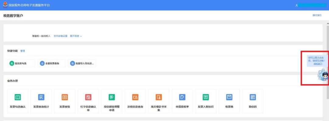Click the user profile icon in header
This screenshot has width=329, height=121.
point(296,5)
